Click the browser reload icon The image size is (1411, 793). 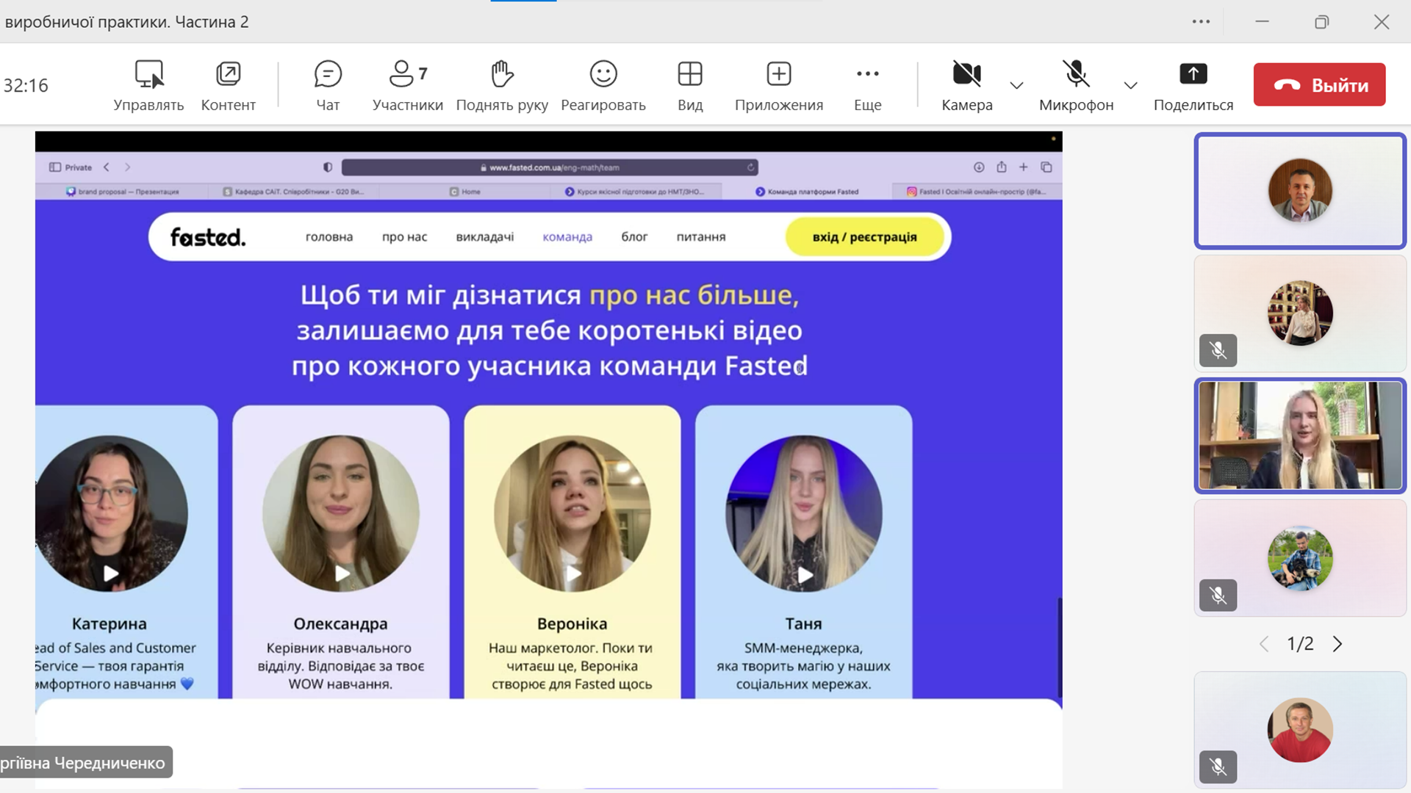click(750, 167)
